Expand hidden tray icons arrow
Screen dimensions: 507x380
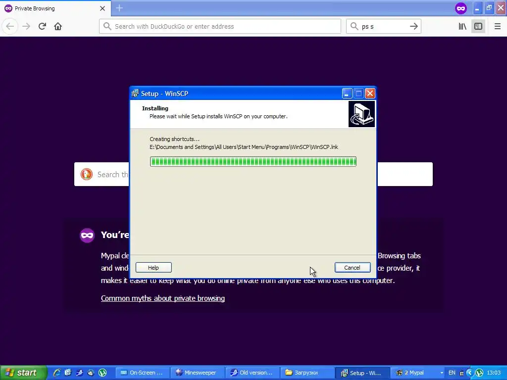pyautogui.click(x=470, y=373)
